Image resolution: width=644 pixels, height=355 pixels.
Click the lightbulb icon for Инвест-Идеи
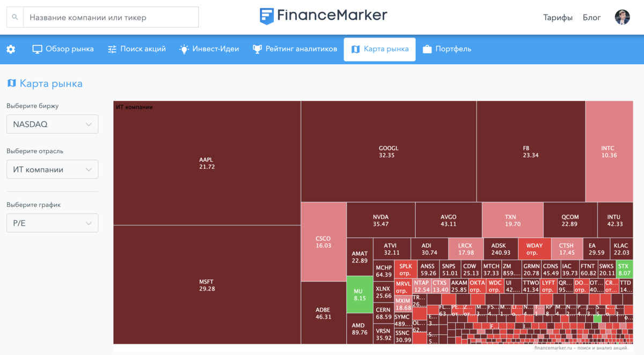click(185, 49)
